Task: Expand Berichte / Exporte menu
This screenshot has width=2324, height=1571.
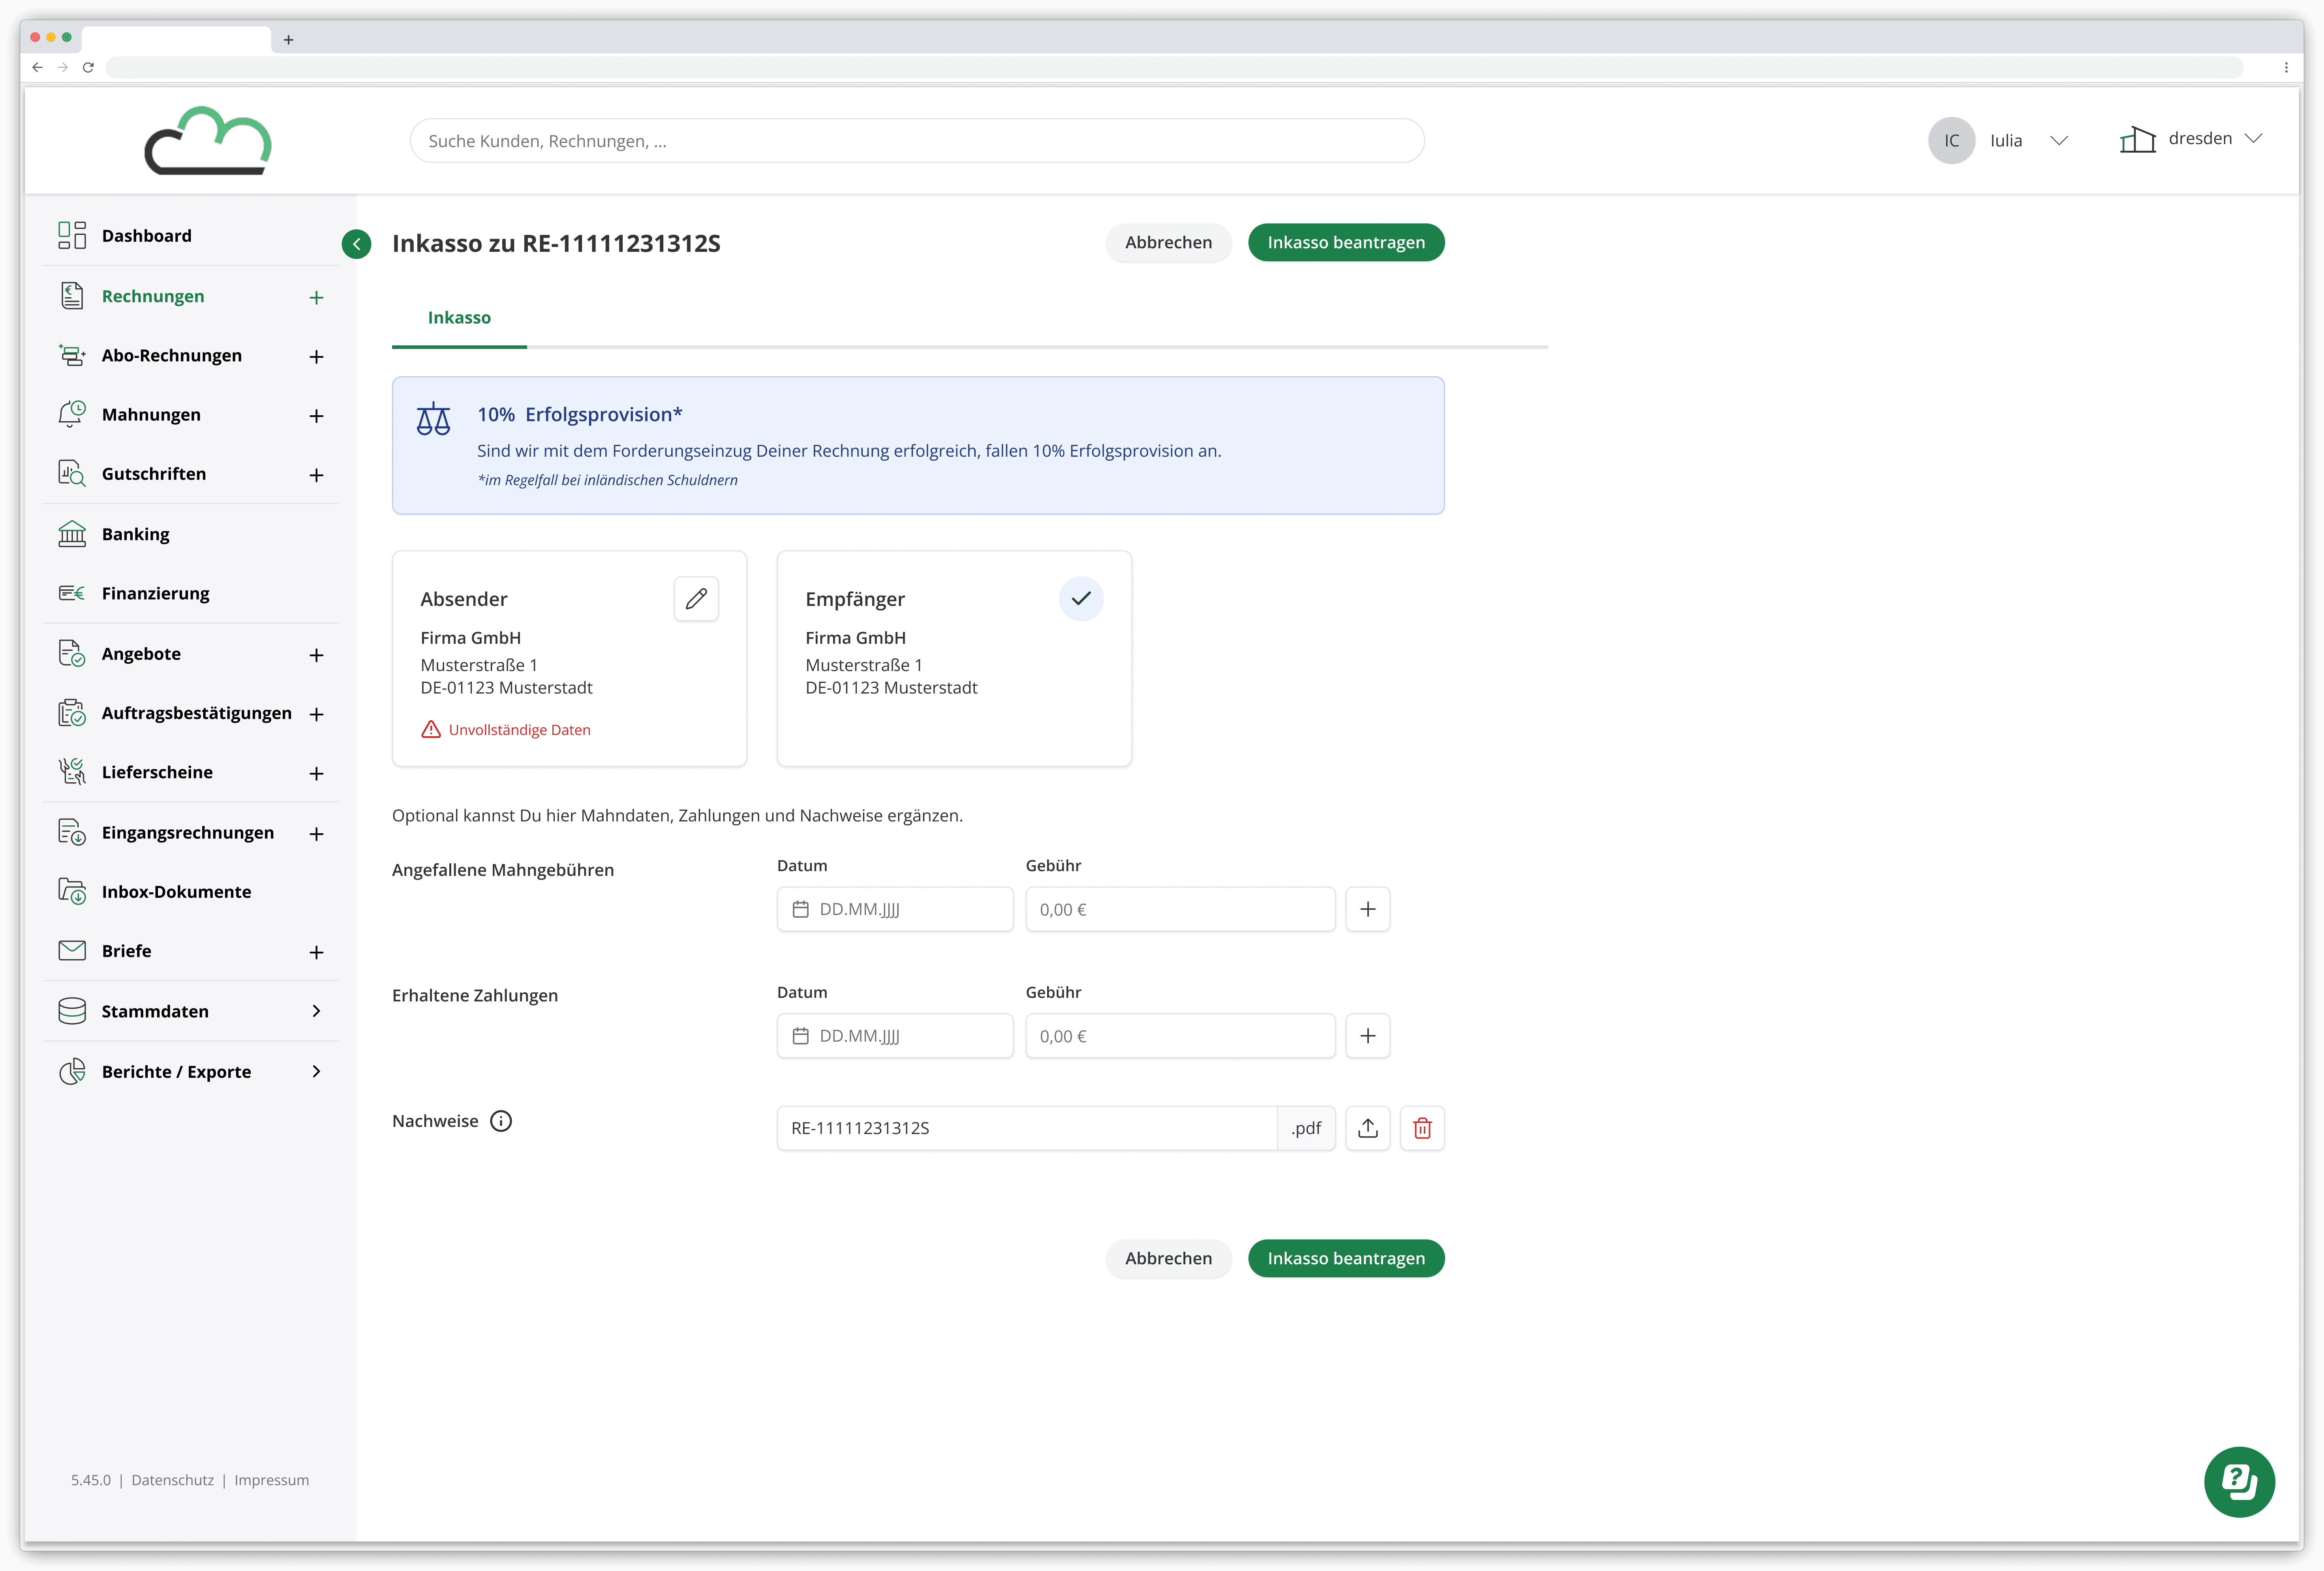Action: pyautogui.click(x=316, y=1071)
